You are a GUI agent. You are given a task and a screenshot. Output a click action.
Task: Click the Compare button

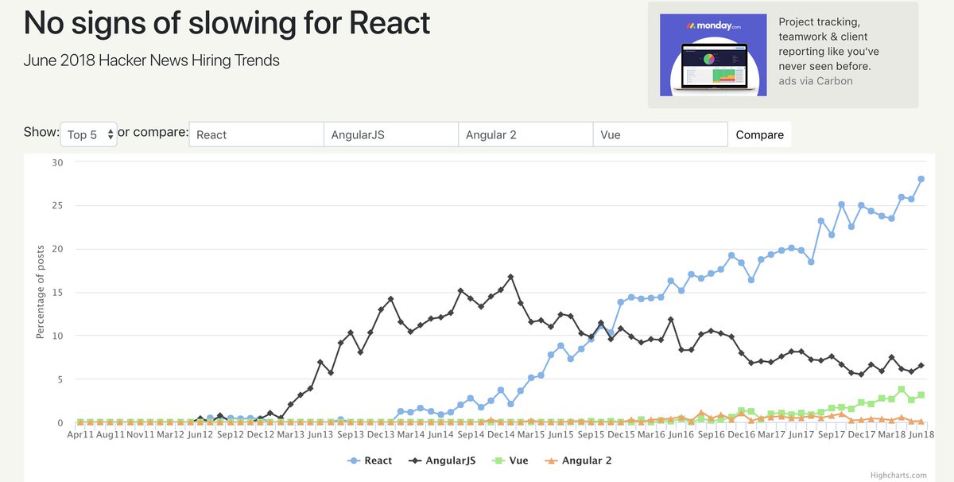click(x=760, y=134)
